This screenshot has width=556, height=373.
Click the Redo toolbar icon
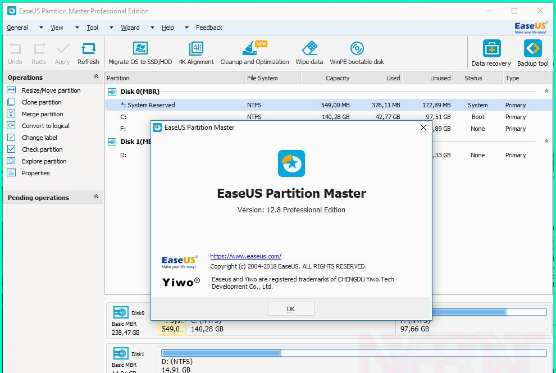[x=39, y=53]
